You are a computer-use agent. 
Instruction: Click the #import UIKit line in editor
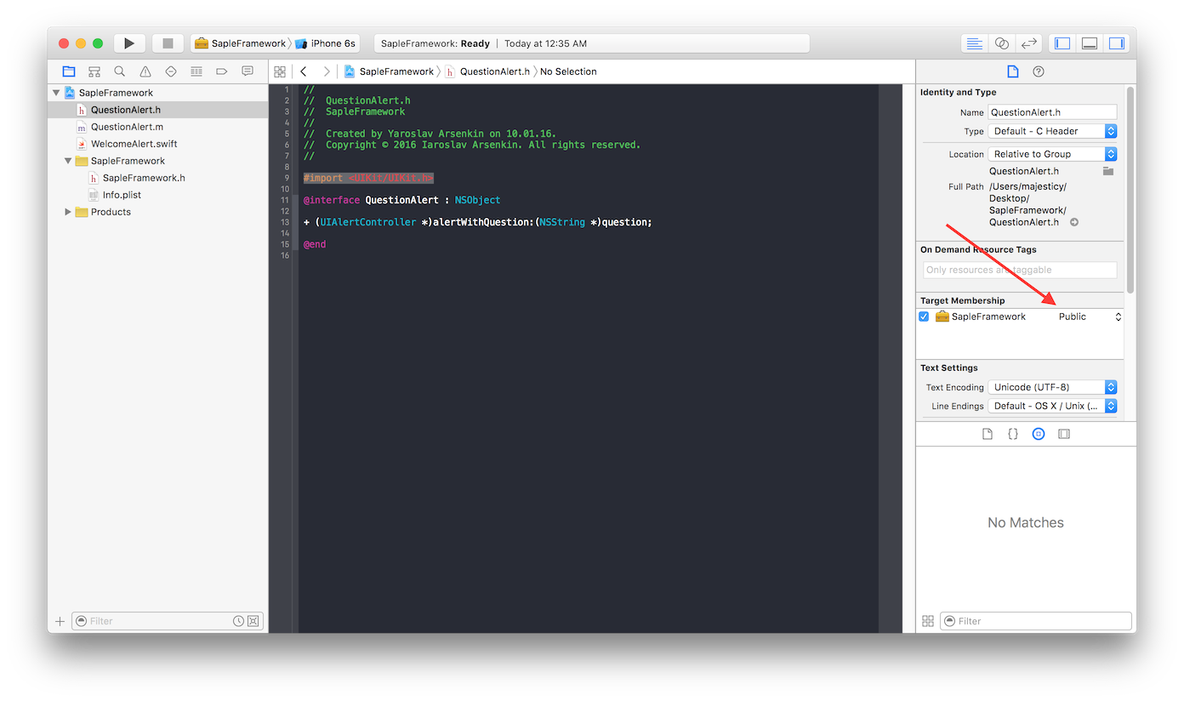(x=368, y=178)
